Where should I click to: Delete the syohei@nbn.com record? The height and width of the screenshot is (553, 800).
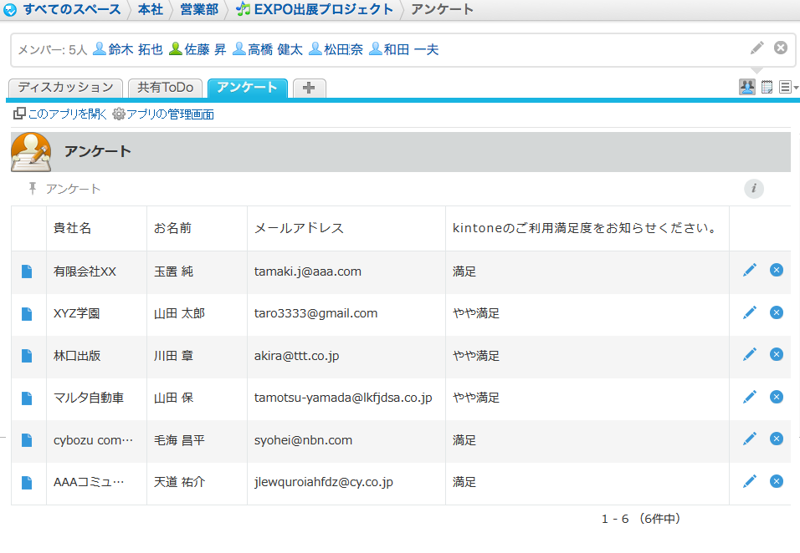coord(777,439)
